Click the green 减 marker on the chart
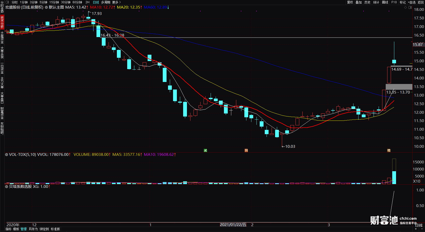This screenshot has height=232, width=425. click(x=205, y=150)
